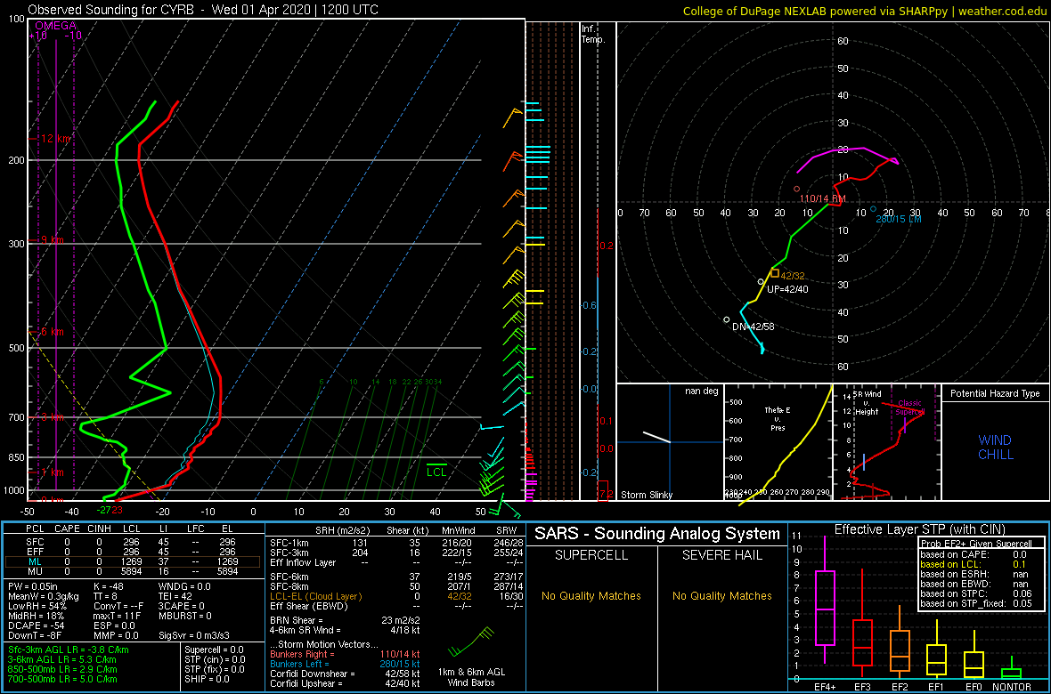Click the blue left-mover circle on hodograph
The image size is (1051, 694).
coord(874,210)
